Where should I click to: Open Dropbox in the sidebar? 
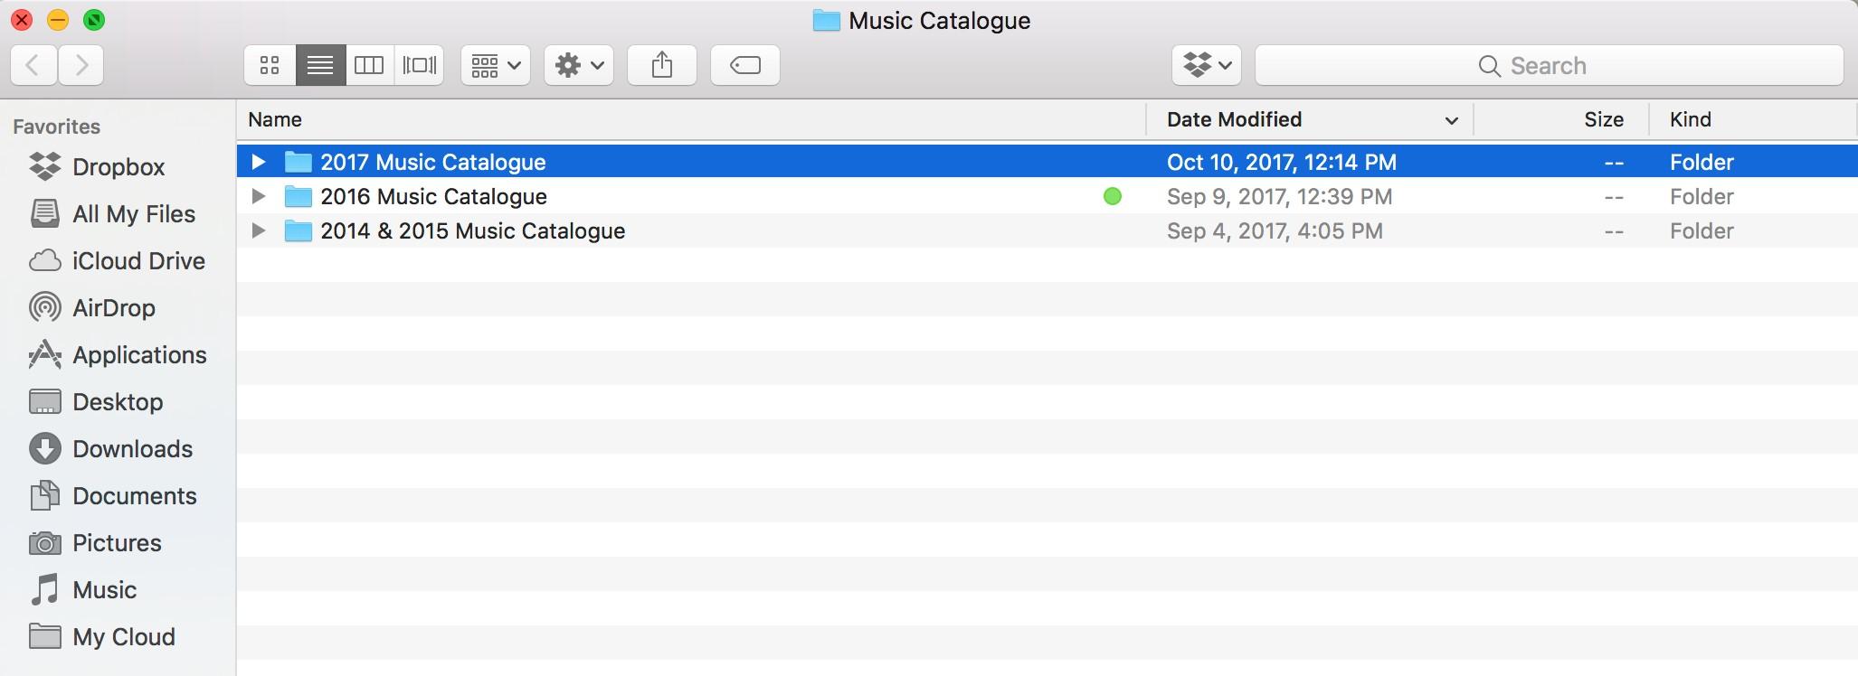click(x=118, y=167)
